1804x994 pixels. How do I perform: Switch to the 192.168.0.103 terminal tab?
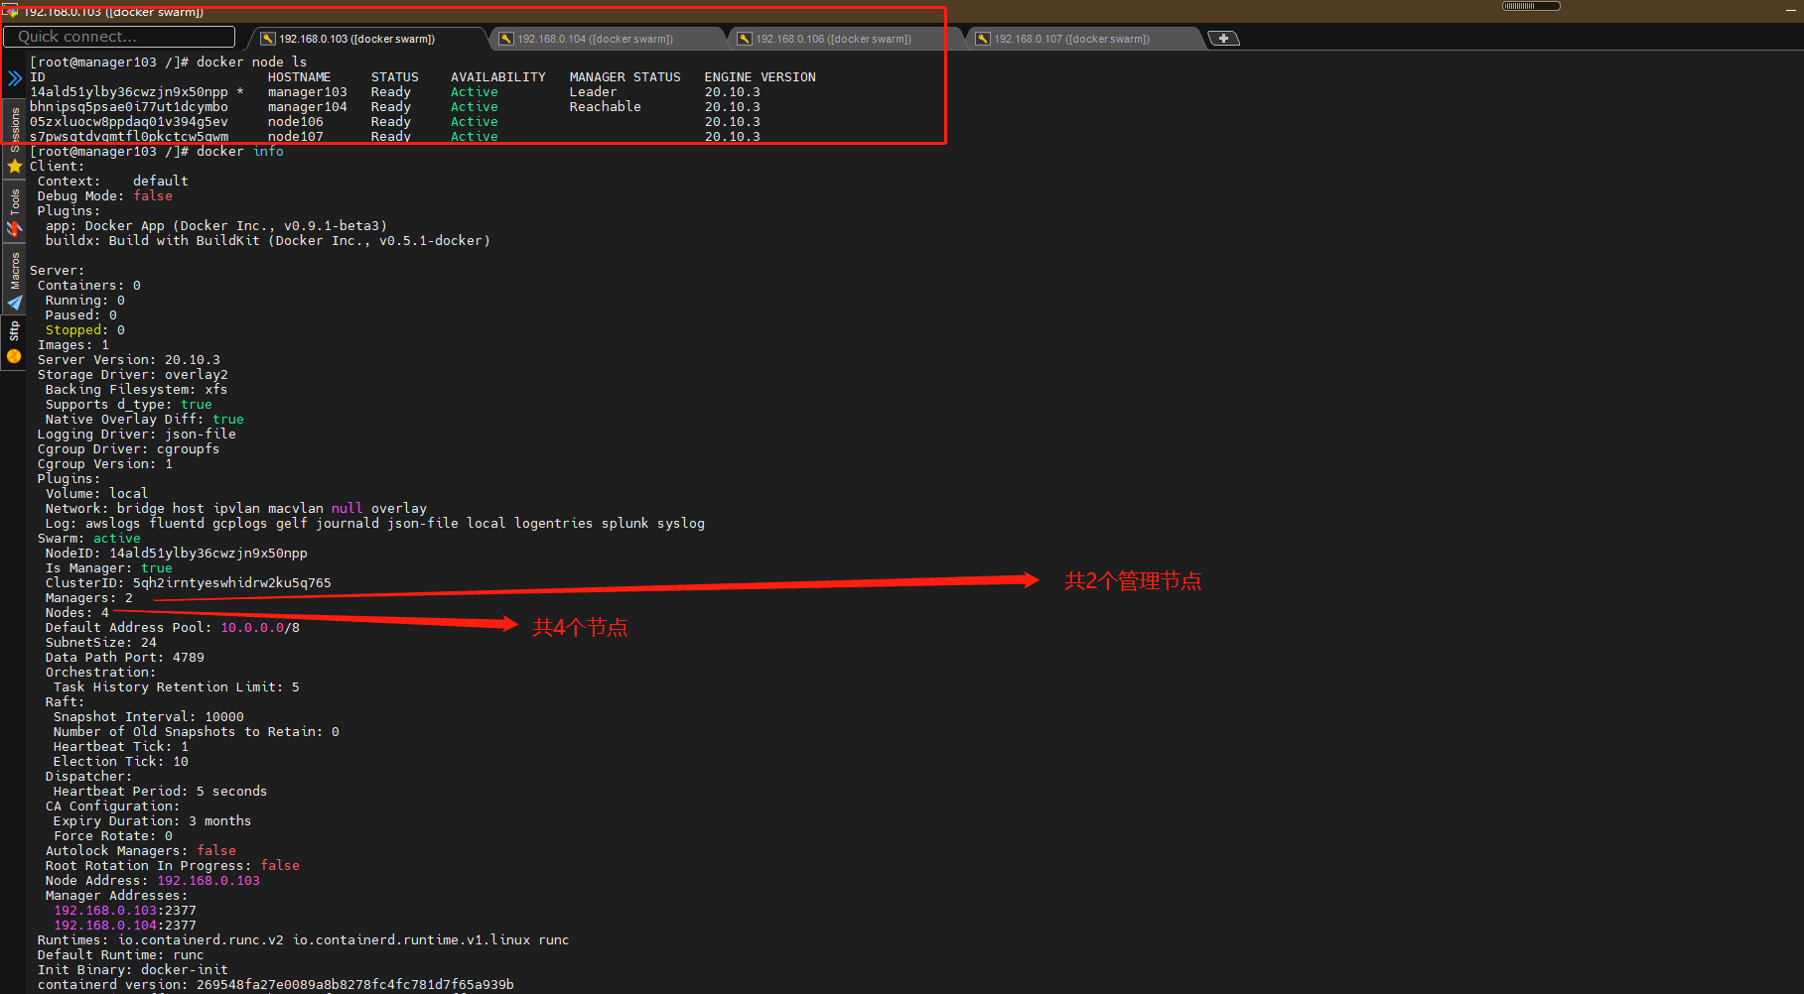[356, 39]
